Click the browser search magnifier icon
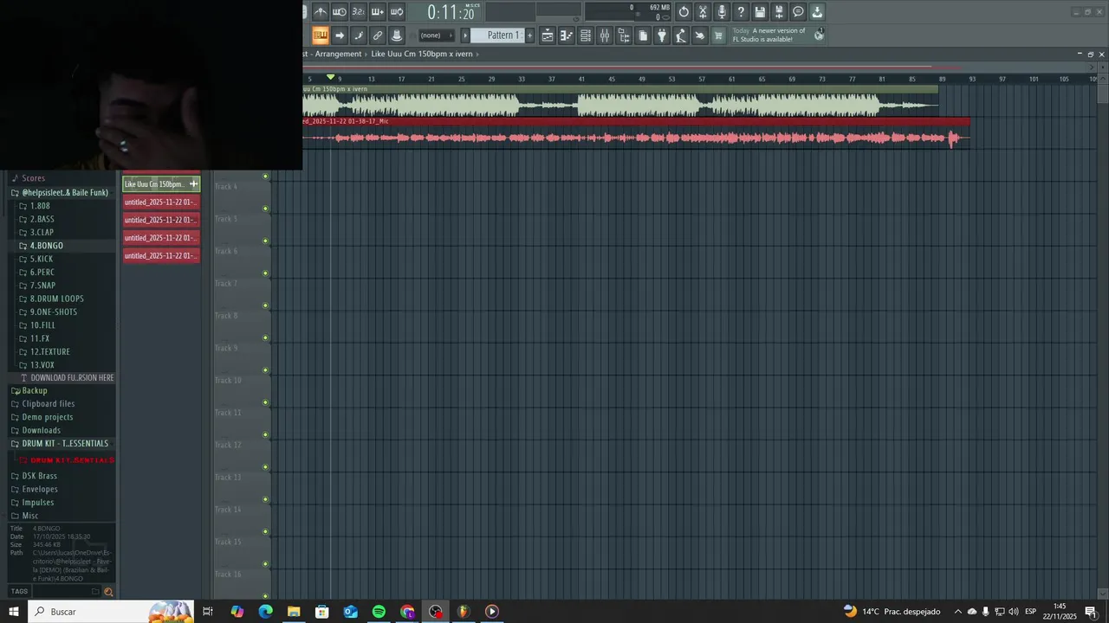The width and height of the screenshot is (1109, 623). tap(108, 592)
